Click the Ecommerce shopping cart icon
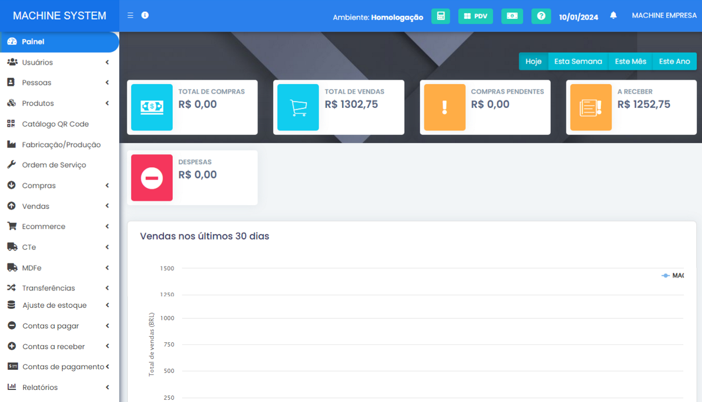The image size is (702, 402). [12, 226]
